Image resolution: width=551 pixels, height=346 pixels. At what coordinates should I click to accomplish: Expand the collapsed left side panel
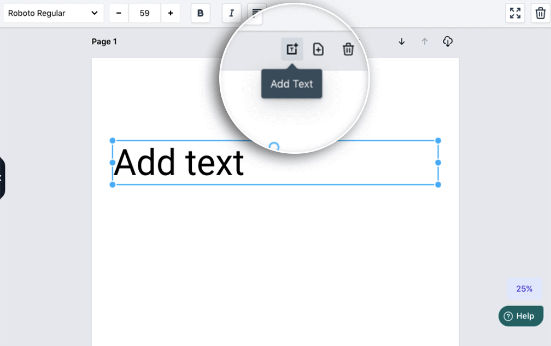click(2, 178)
